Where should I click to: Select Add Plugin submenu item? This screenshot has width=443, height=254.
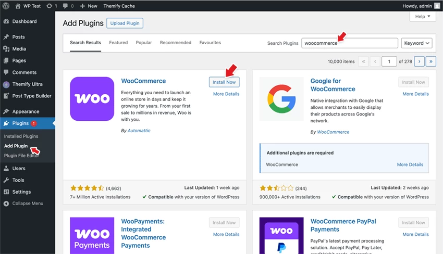[16, 146]
